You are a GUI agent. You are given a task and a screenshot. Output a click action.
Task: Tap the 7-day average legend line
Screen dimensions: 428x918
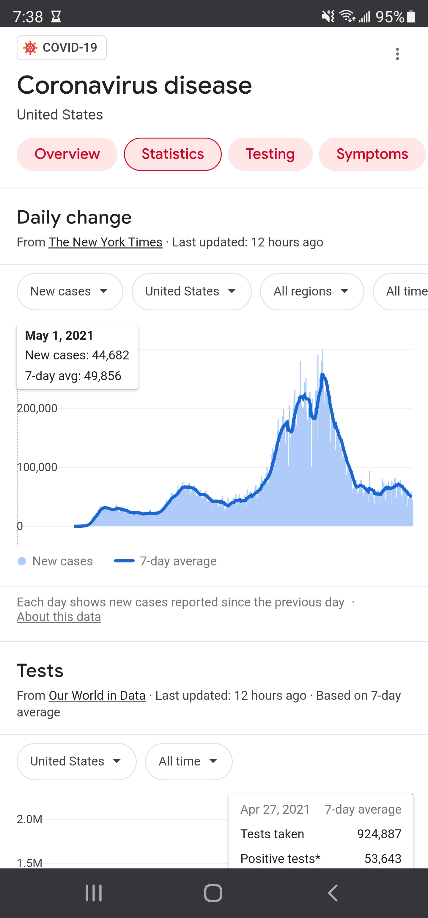[124, 561]
